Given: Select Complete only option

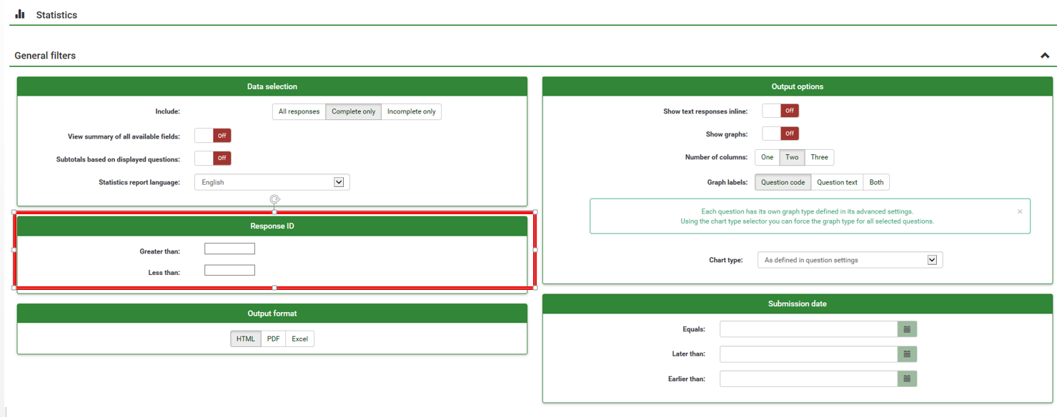Looking at the screenshot, I should (354, 112).
